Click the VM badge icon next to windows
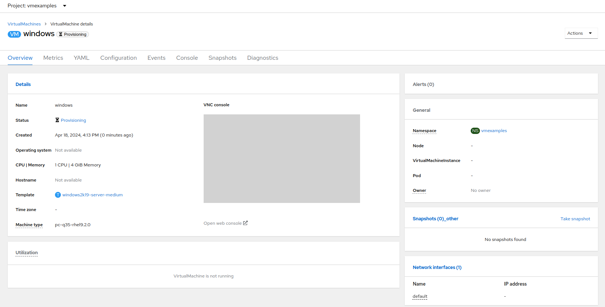The width and height of the screenshot is (605, 307). point(14,34)
